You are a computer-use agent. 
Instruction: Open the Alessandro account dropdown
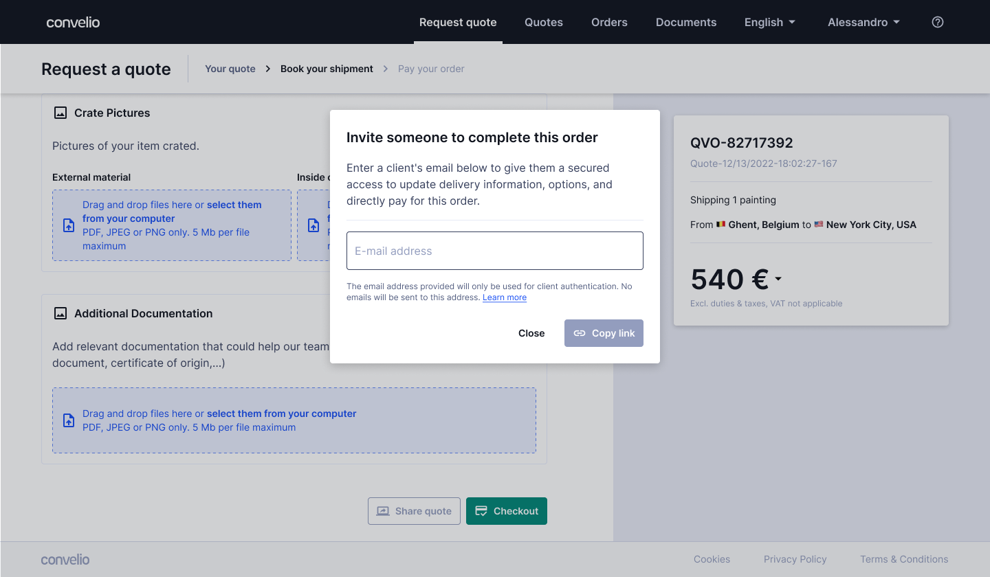tap(863, 22)
